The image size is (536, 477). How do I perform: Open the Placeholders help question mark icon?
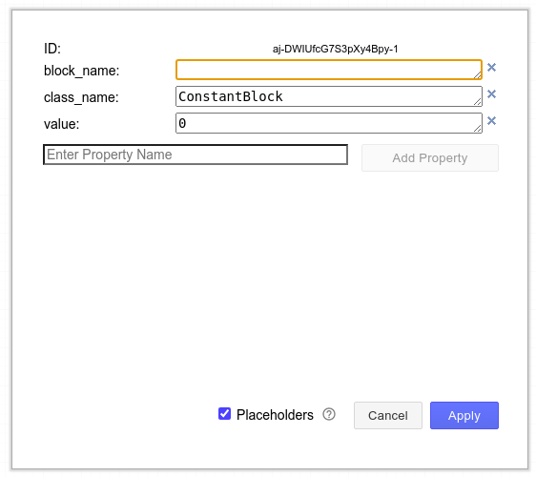pyautogui.click(x=329, y=414)
